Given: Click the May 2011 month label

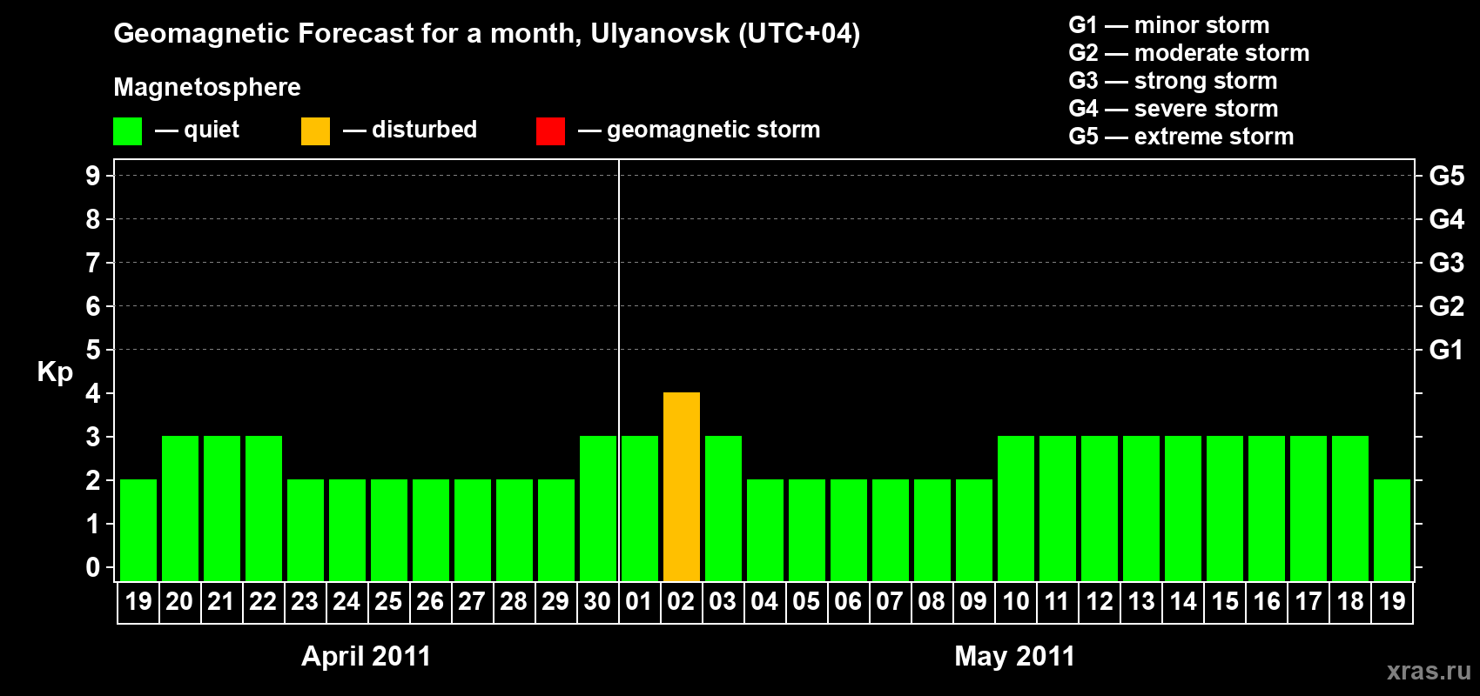Looking at the screenshot, I should coord(1015,656).
